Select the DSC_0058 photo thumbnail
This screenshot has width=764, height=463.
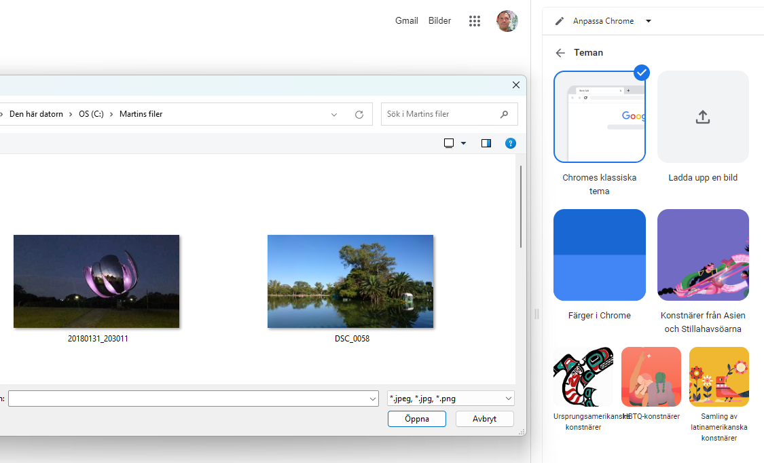tap(350, 281)
